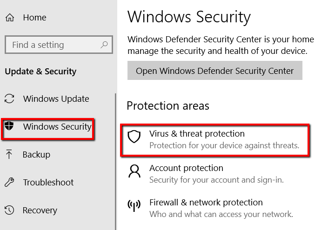
Task: Click the Home house icon
Action: click(9, 18)
